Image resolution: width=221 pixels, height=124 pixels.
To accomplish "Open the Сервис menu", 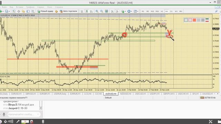I will (41, 7).
